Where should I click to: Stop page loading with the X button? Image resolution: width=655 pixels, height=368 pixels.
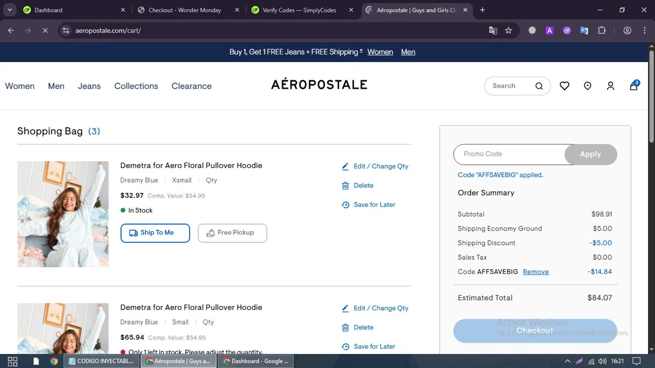pos(45,31)
